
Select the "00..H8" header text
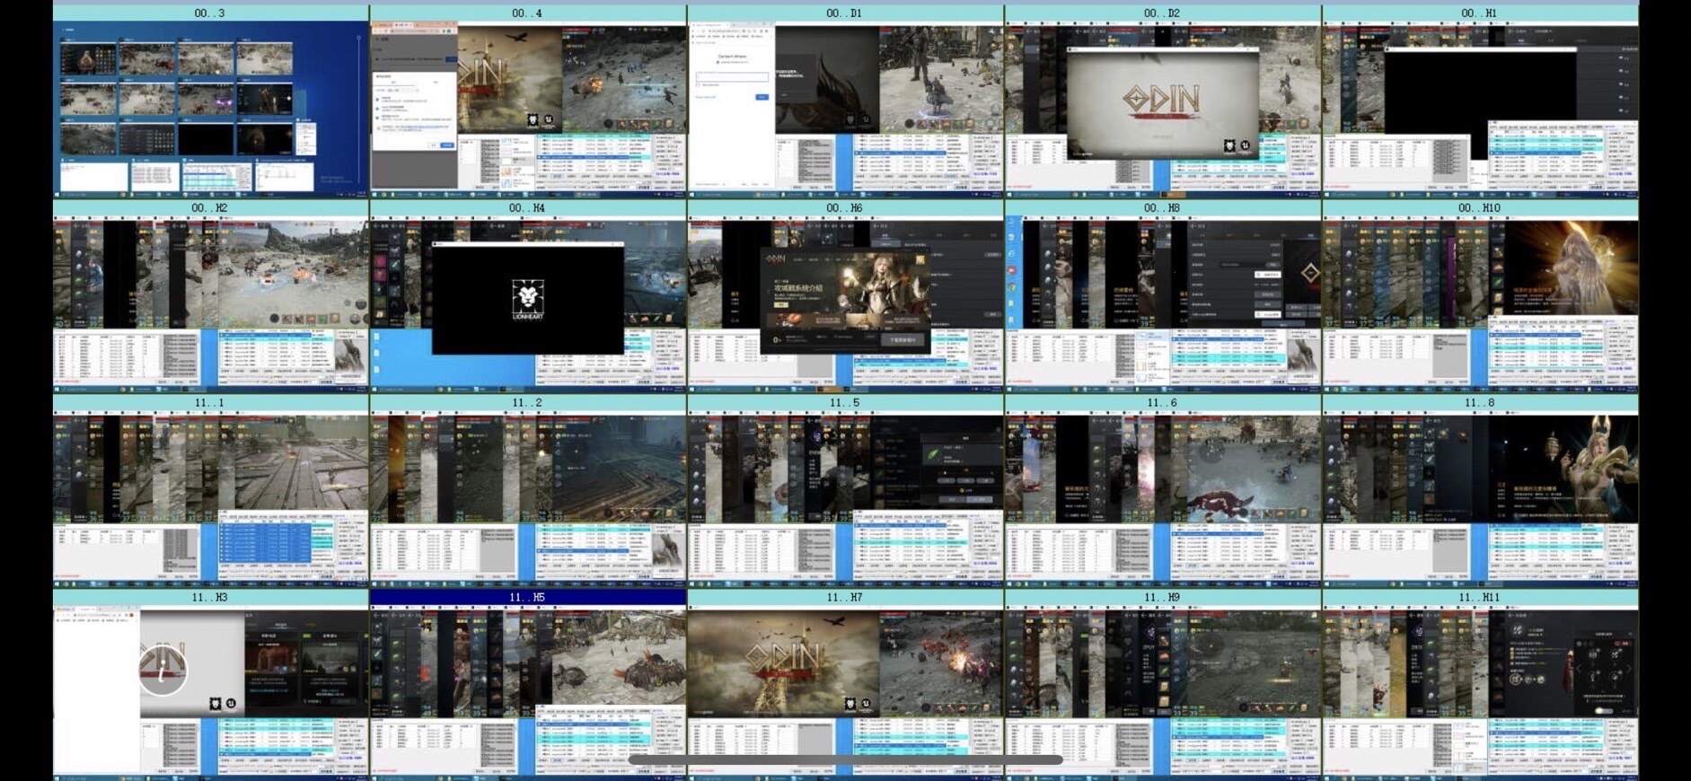click(1162, 208)
